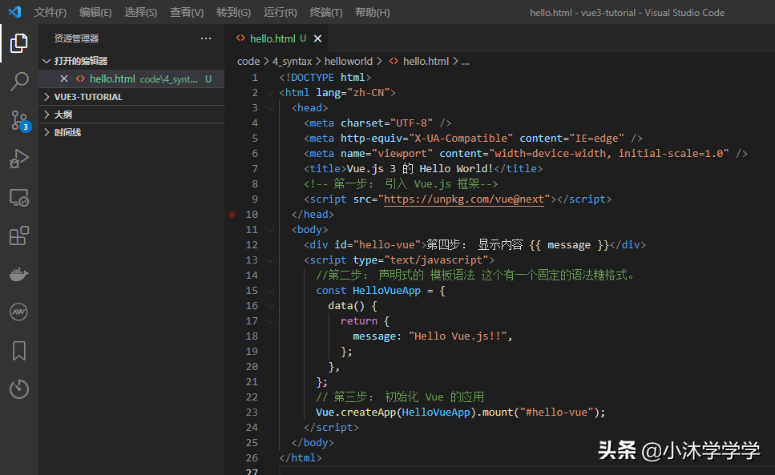The image size is (775, 475).
Task: Click the VS Code logo icon
Action: coord(15,12)
